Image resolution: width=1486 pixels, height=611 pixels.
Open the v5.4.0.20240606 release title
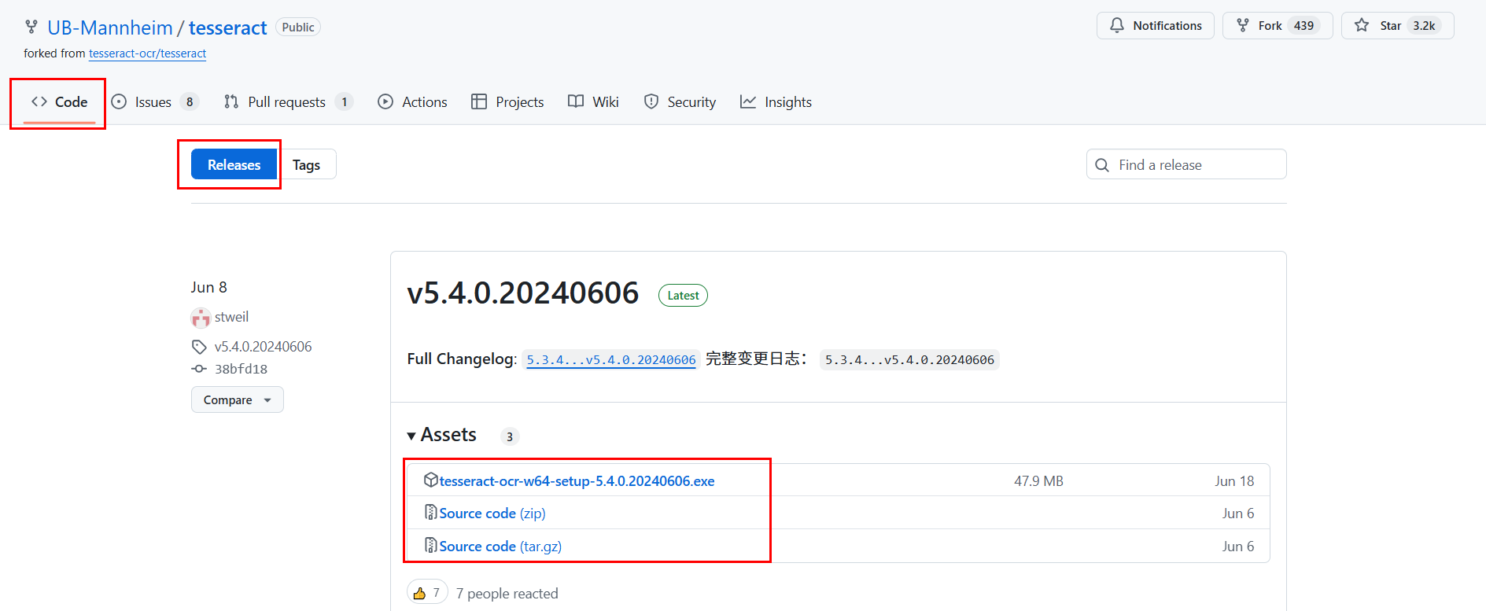point(523,293)
